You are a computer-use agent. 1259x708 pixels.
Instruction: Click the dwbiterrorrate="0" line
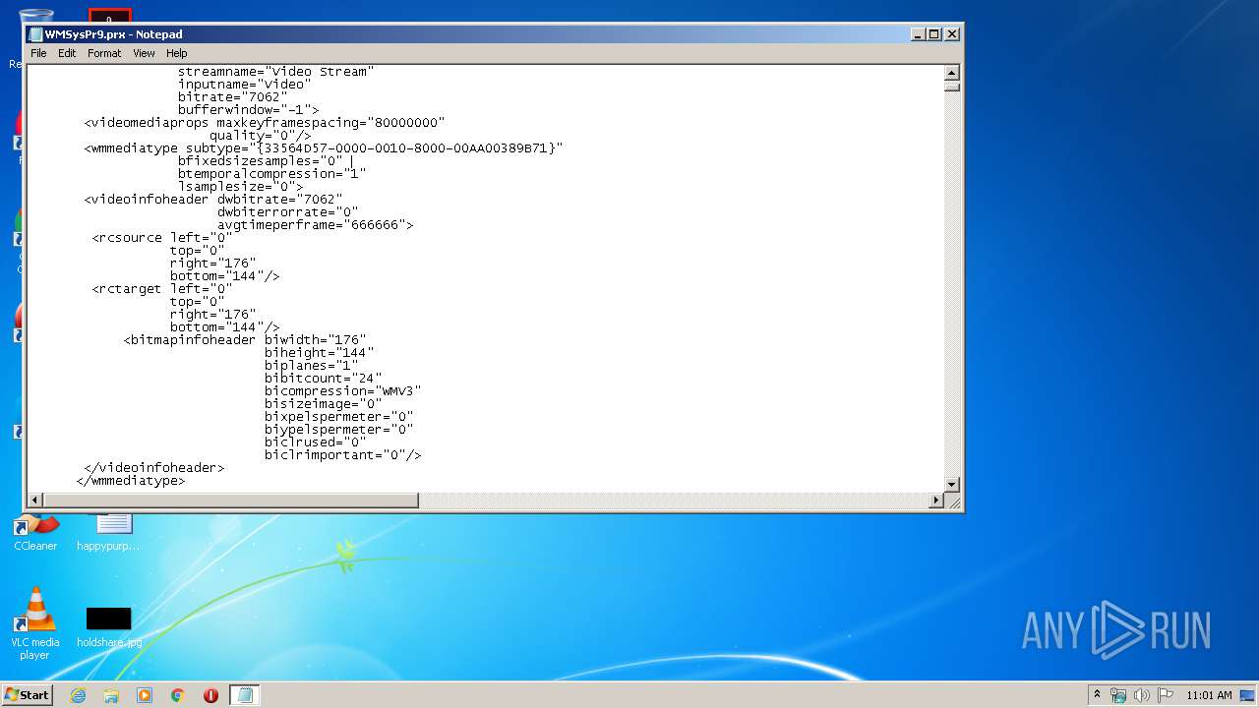click(287, 212)
